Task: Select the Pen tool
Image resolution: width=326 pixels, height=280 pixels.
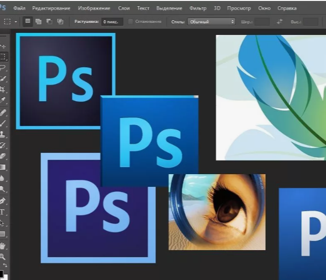Action: click(3, 201)
